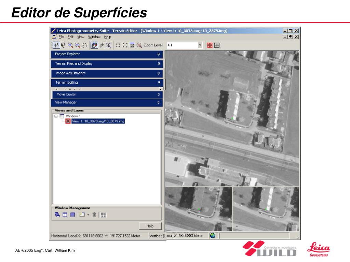Open the Zoom Level dropdown arrow
This screenshot has width=350, height=262.
(x=200, y=45)
